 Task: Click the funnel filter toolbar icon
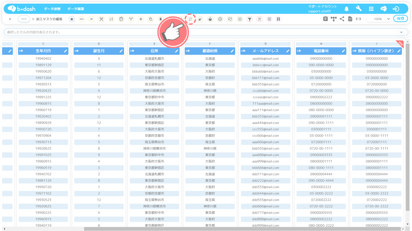click(250, 19)
